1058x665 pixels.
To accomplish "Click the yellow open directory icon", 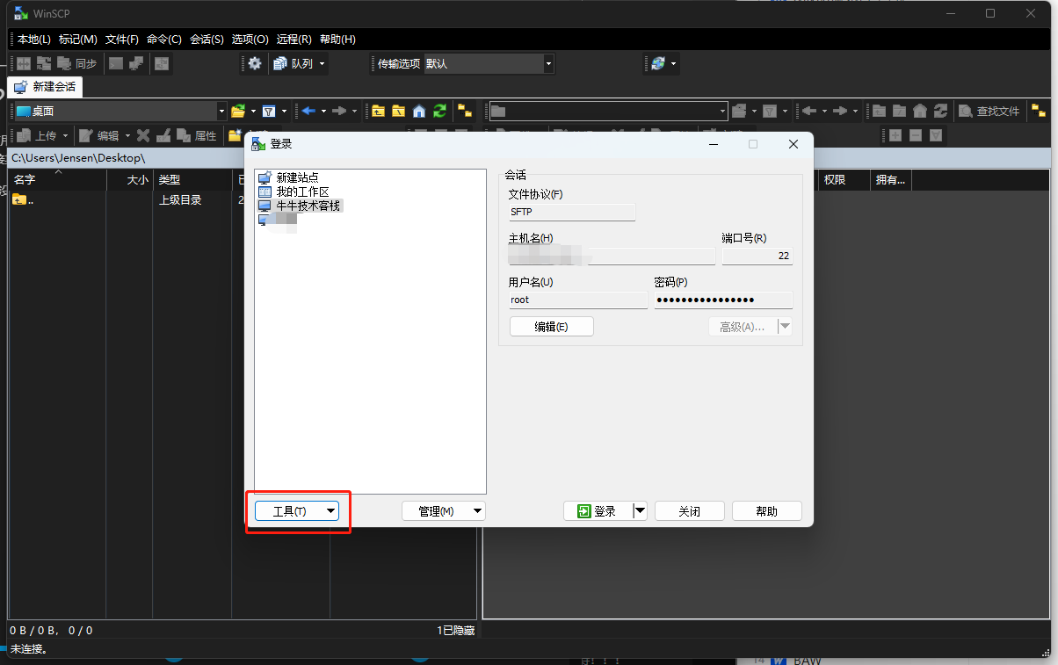I will coord(237,112).
